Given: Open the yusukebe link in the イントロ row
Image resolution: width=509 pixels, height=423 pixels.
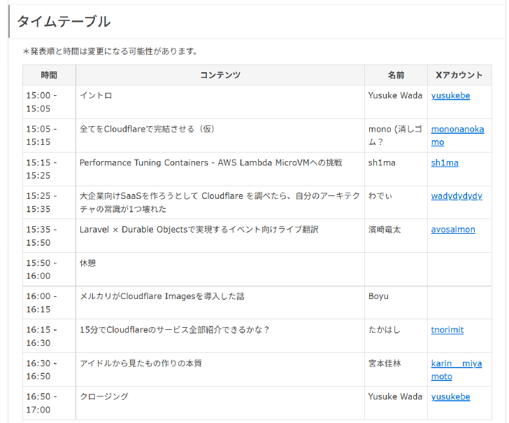Looking at the screenshot, I should pos(450,95).
